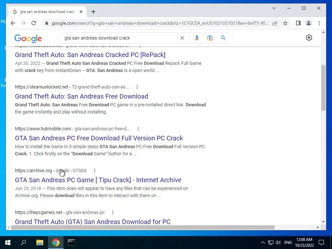This screenshot has height=249, width=332.
Task: Open the Chrome three-dot menu
Action: [319, 23]
